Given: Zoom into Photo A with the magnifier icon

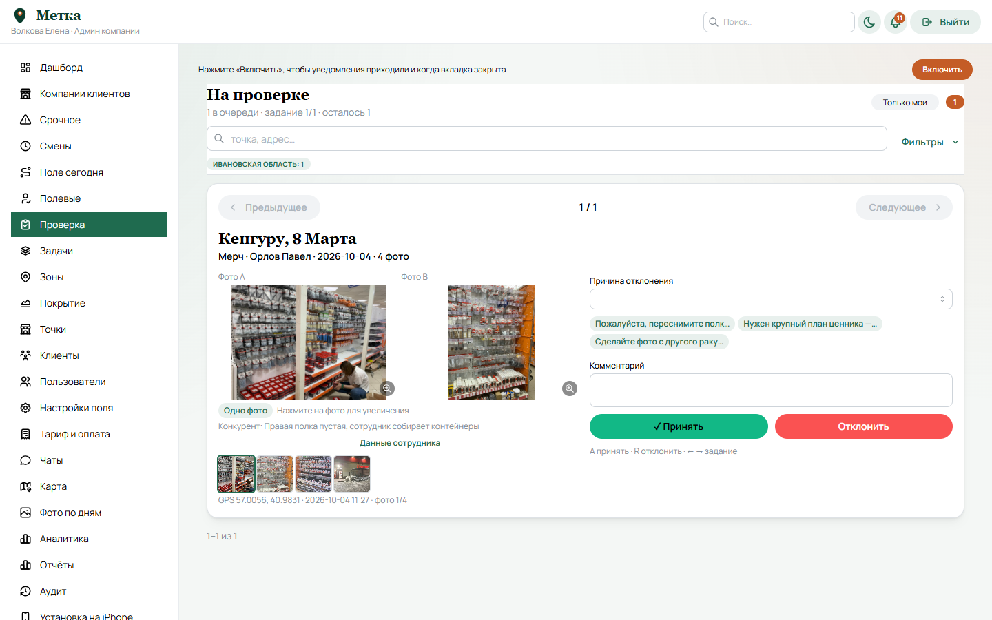Looking at the screenshot, I should click(388, 389).
